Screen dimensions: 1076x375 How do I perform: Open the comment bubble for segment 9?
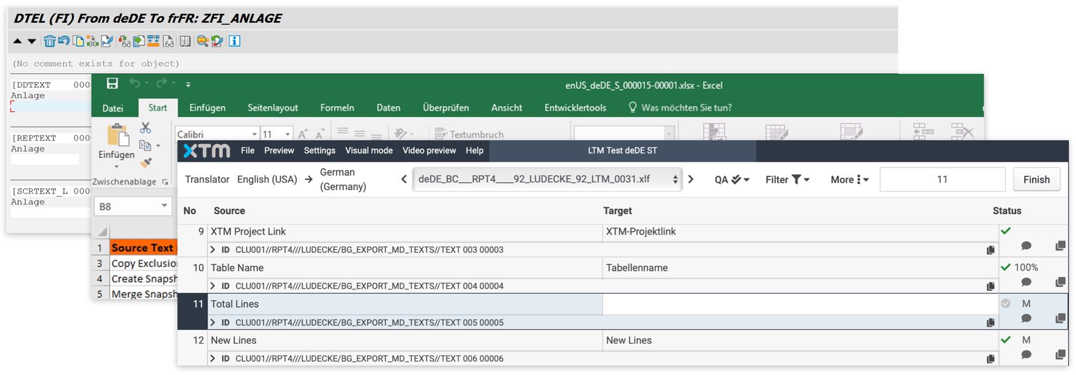pyautogui.click(x=1026, y=246)
